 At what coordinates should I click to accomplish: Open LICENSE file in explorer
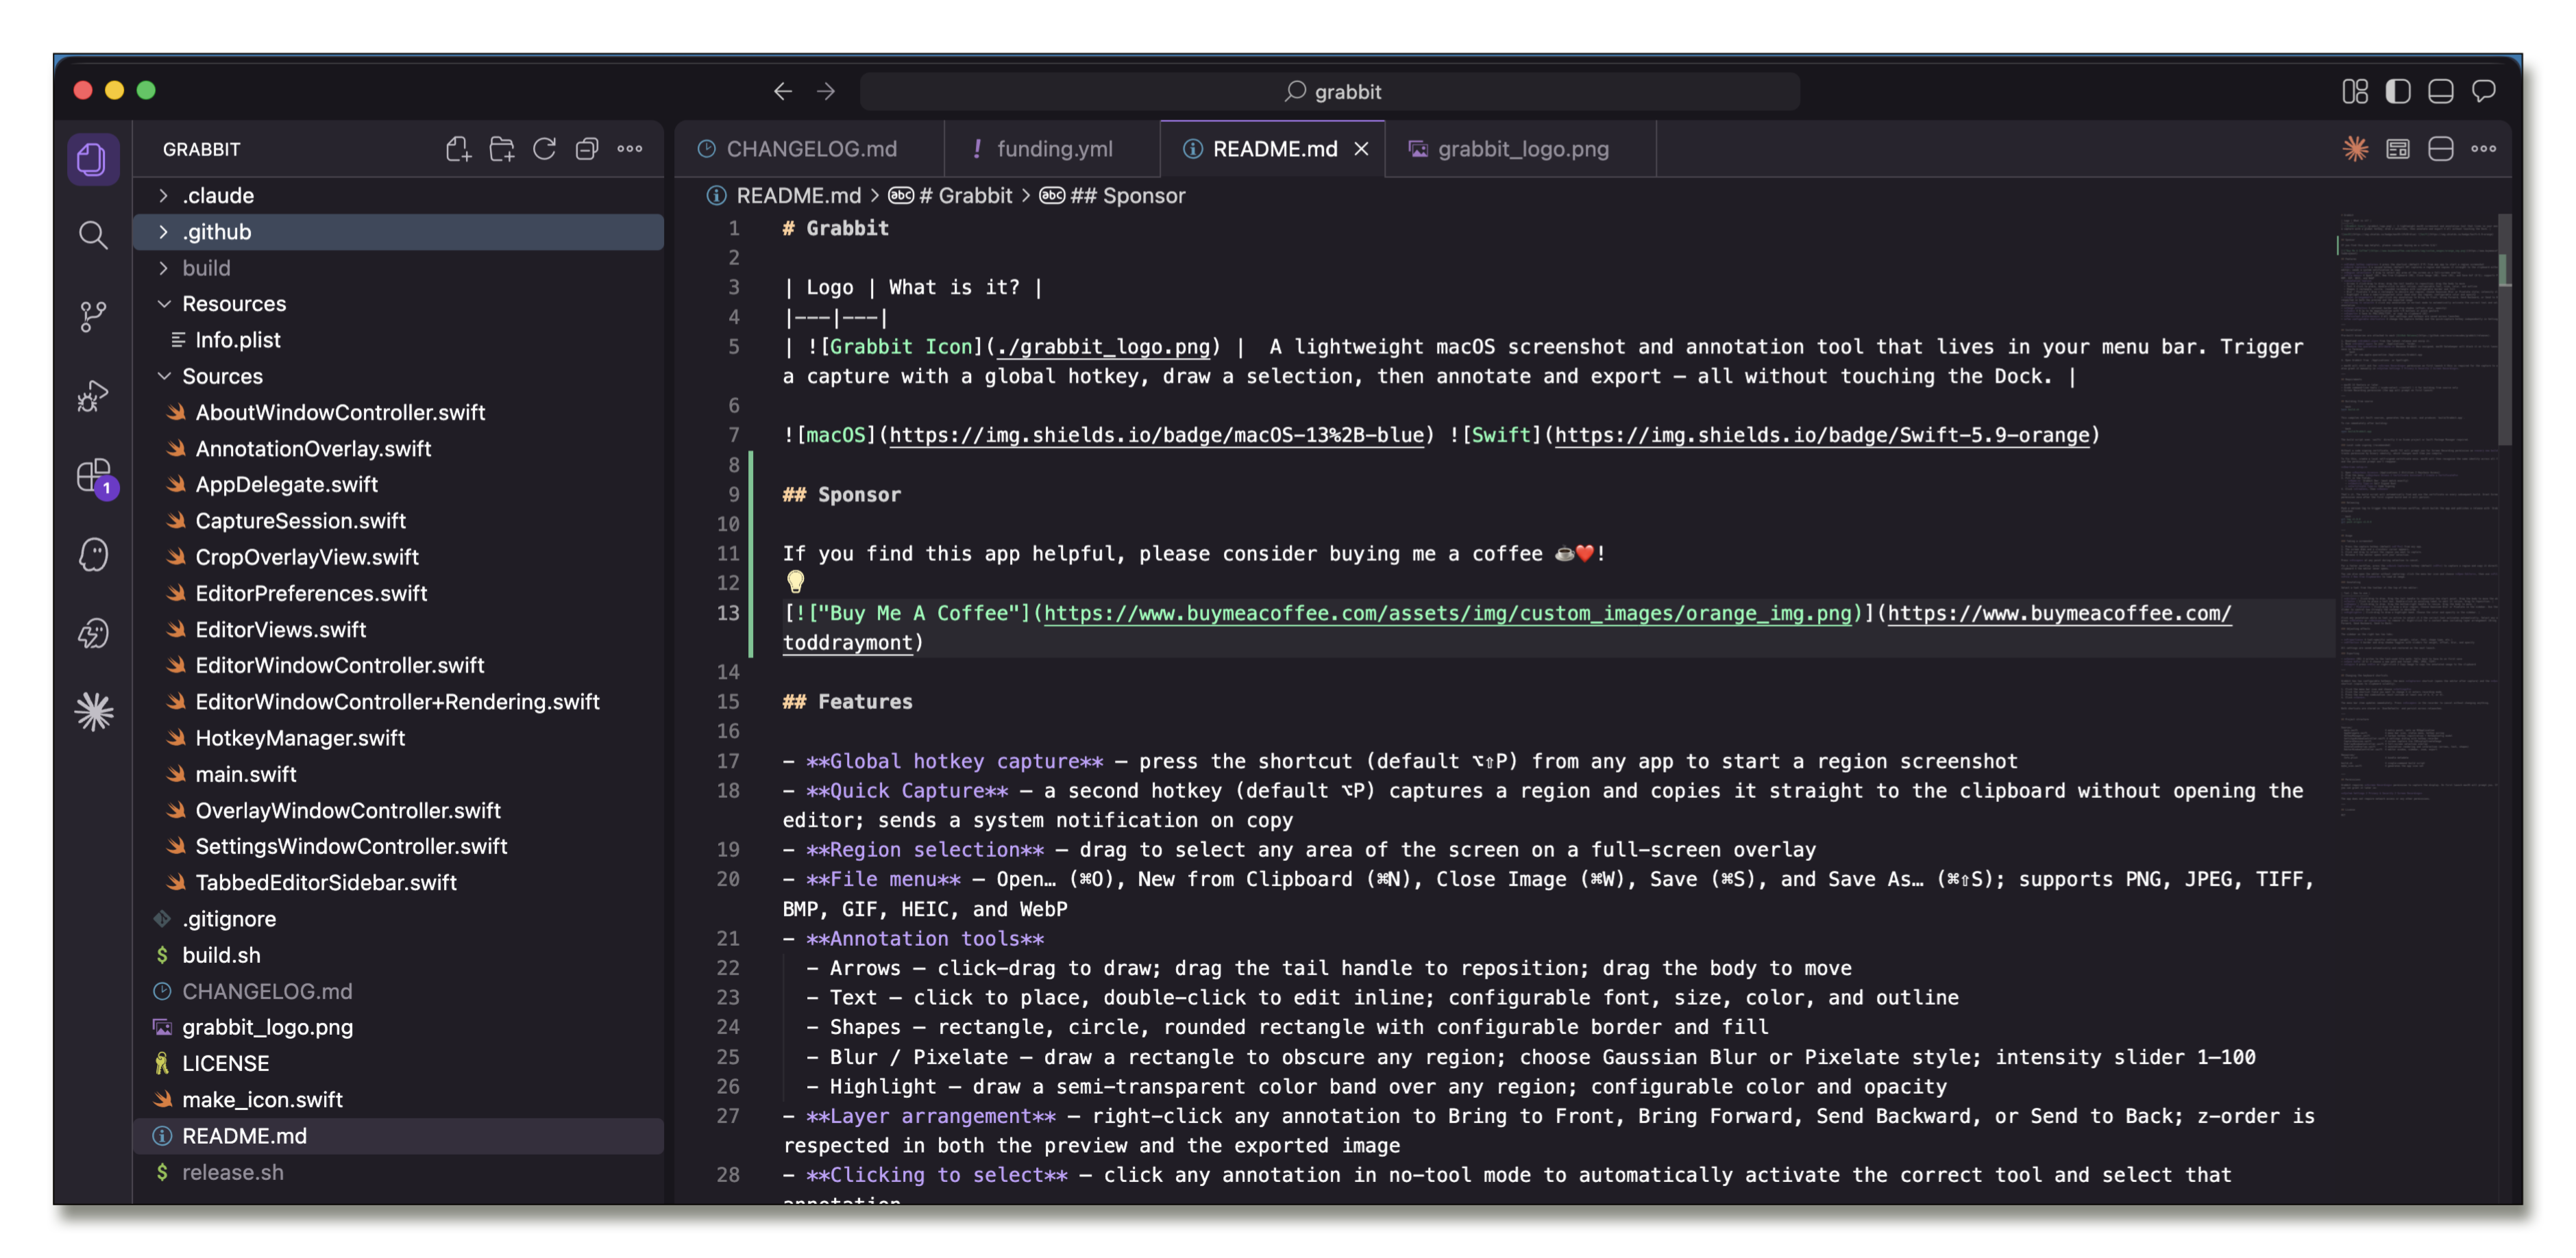(x=398, y=1064)
